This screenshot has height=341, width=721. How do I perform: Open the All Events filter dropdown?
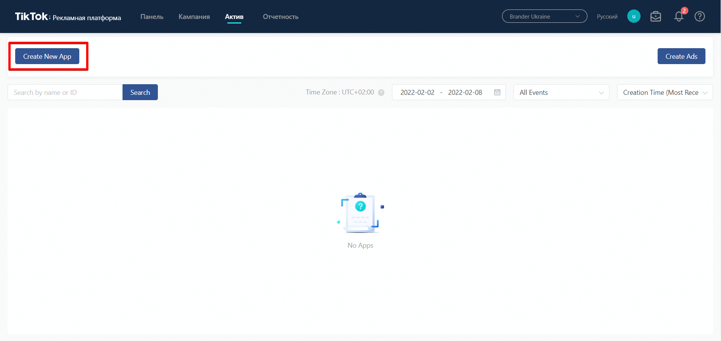coord(561,93)
